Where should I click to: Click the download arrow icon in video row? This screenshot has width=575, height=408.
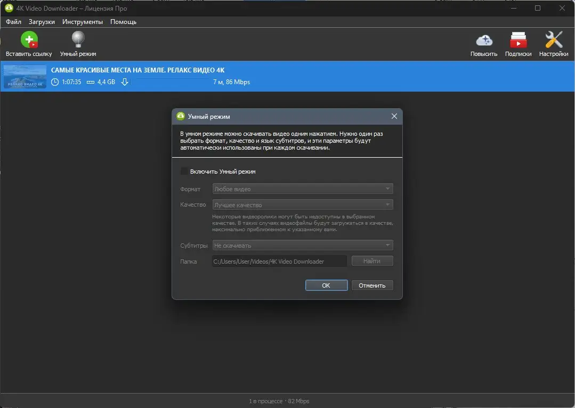point(125,81)
